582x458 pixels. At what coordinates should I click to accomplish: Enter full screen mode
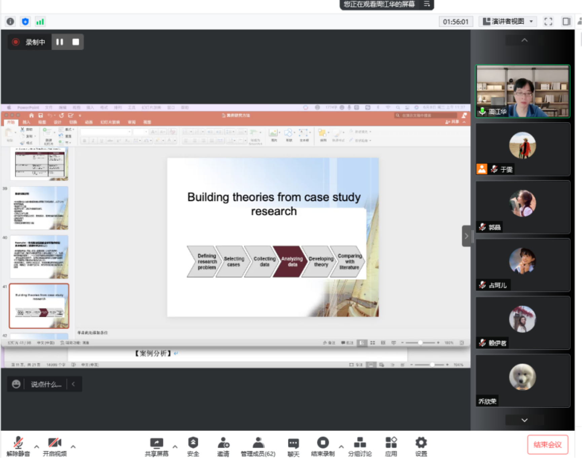(548, 22)
